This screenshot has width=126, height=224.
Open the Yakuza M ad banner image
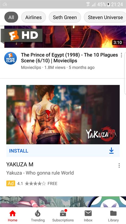[63, 115]
